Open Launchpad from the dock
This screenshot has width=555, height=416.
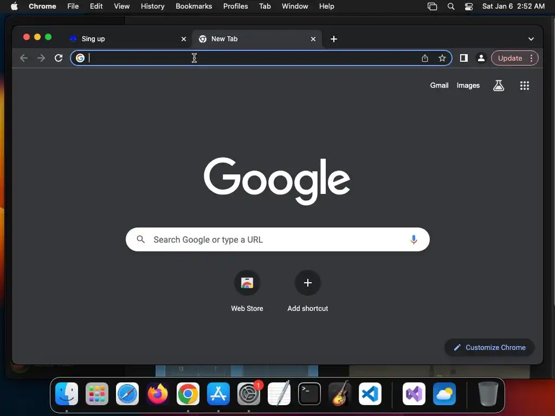pos(97,394)
